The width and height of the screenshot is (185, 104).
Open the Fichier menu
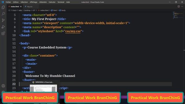point(8,2)
